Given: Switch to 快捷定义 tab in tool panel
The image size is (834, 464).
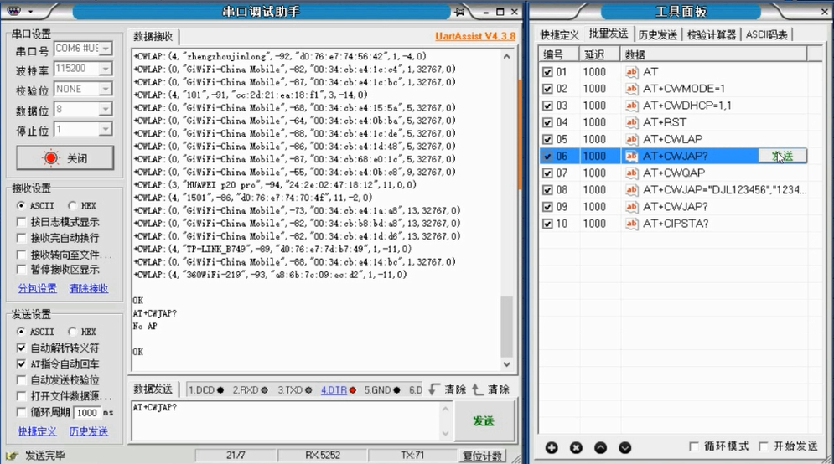Looking at the screenshot, I should coord(559,35).
